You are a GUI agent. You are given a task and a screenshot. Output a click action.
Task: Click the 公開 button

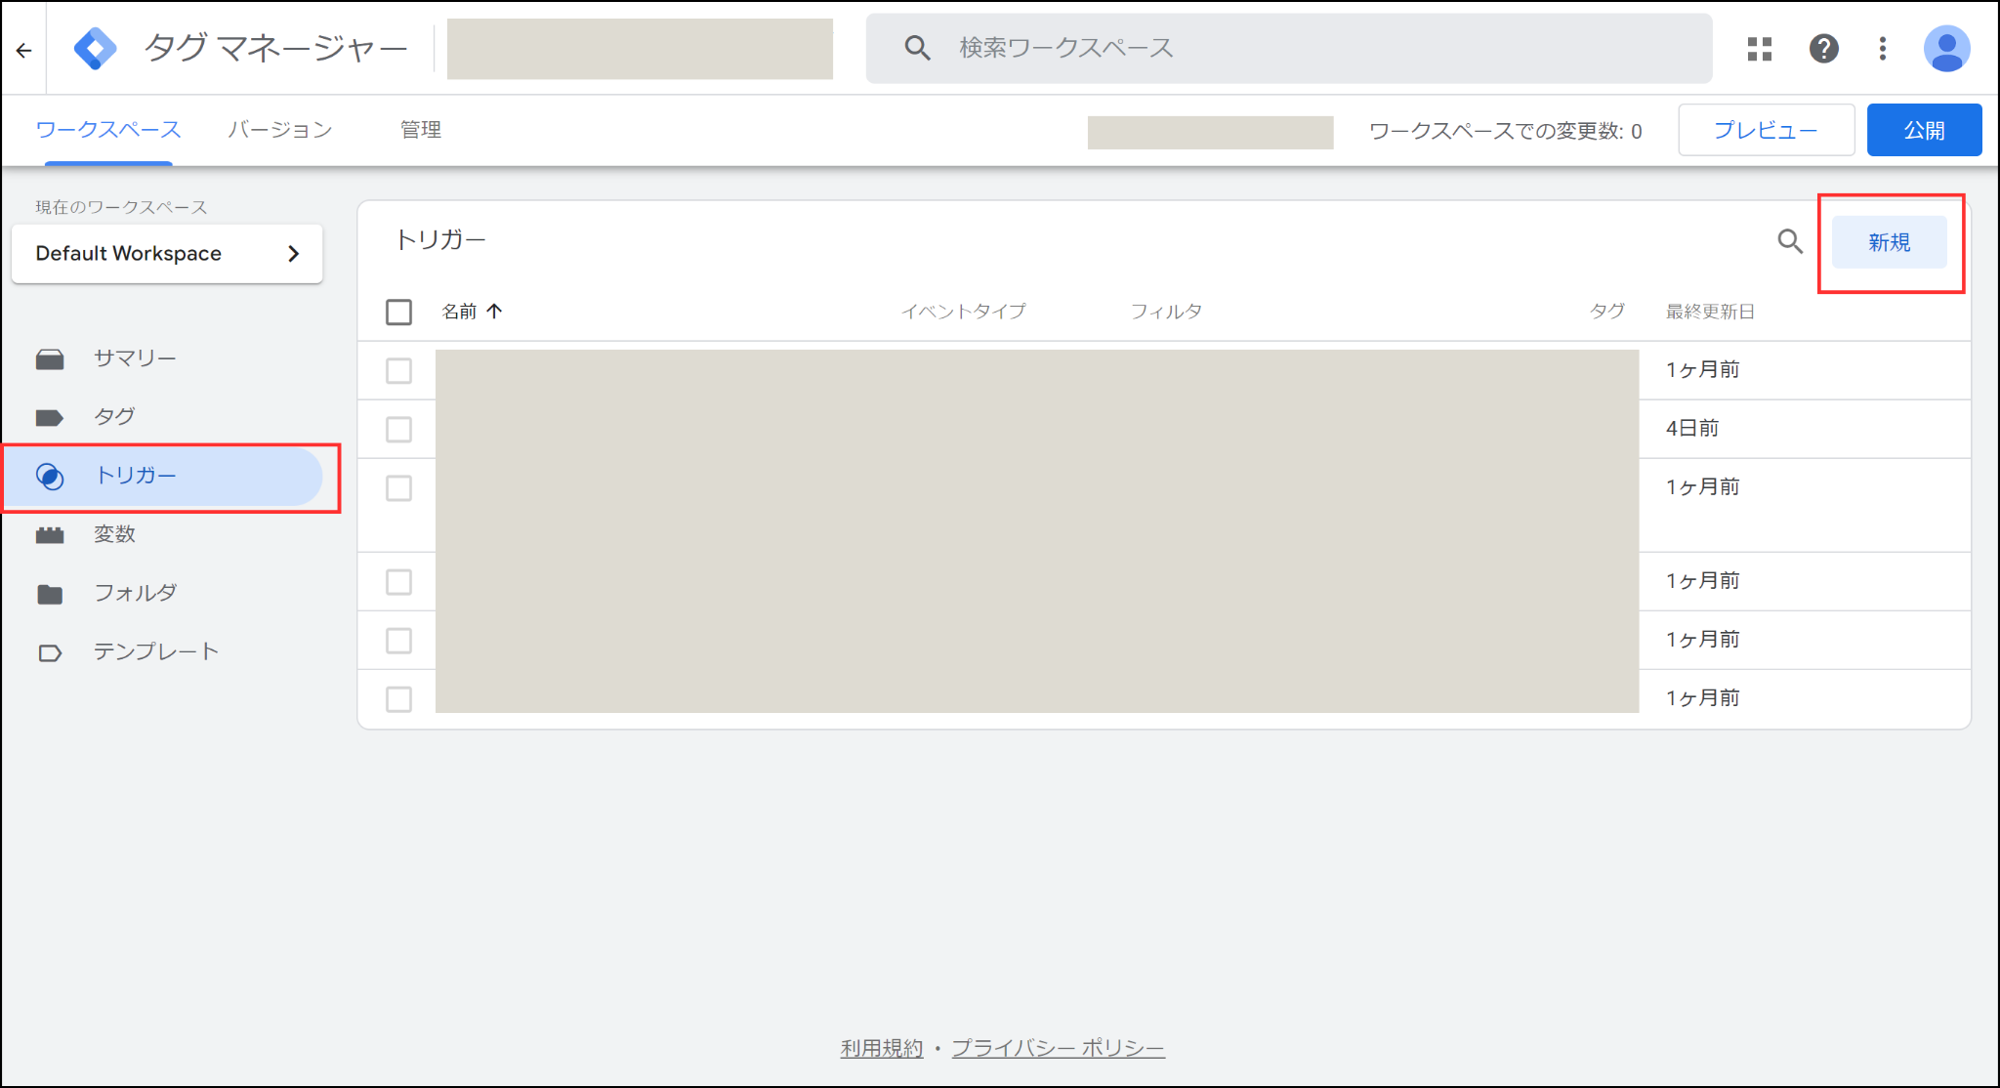[1924, 130]
